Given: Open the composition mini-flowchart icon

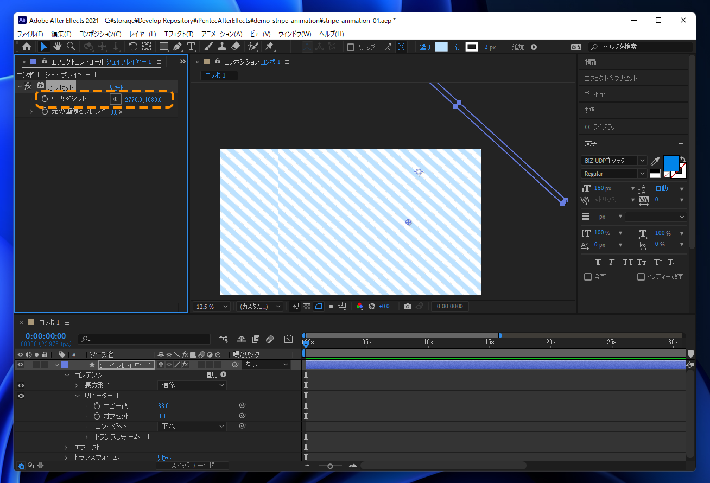Looking at the screenshot, I should 224,339.
